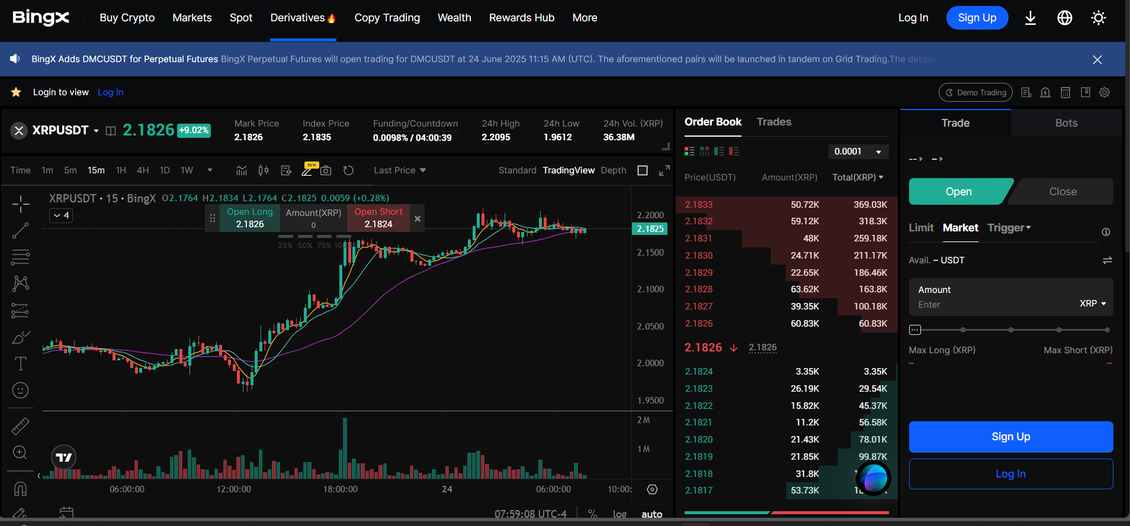Select the crosshair cursor tool

21,204
